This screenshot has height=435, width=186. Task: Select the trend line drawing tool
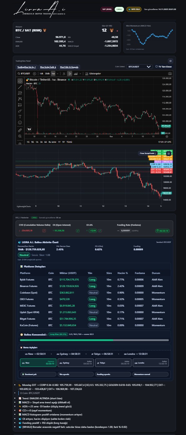point(20,87)
